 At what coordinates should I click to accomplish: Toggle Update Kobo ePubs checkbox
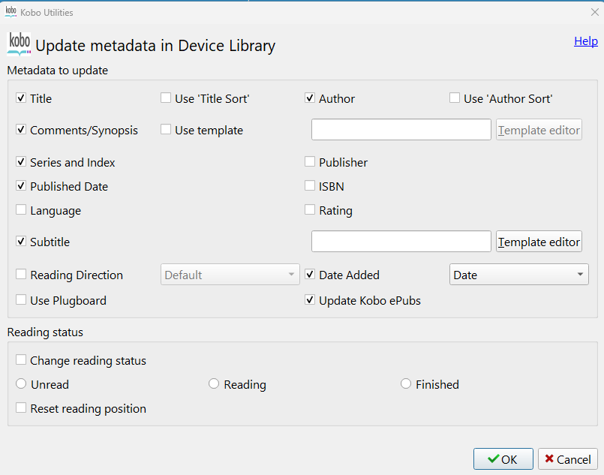[310, 300]
